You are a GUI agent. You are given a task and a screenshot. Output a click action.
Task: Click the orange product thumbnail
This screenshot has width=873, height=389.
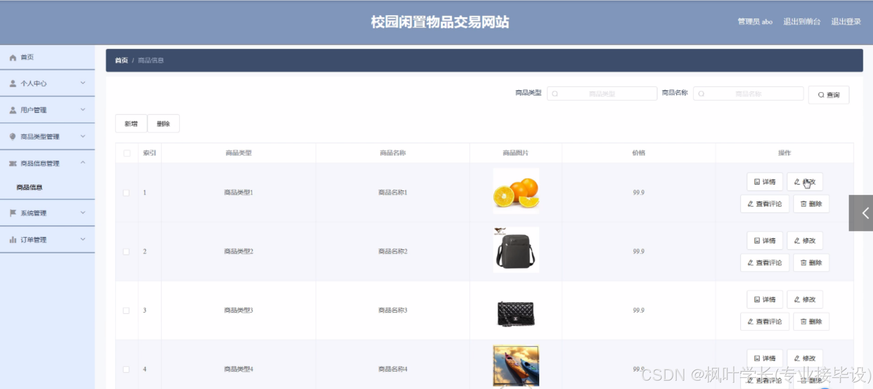[x=516, y=191]
